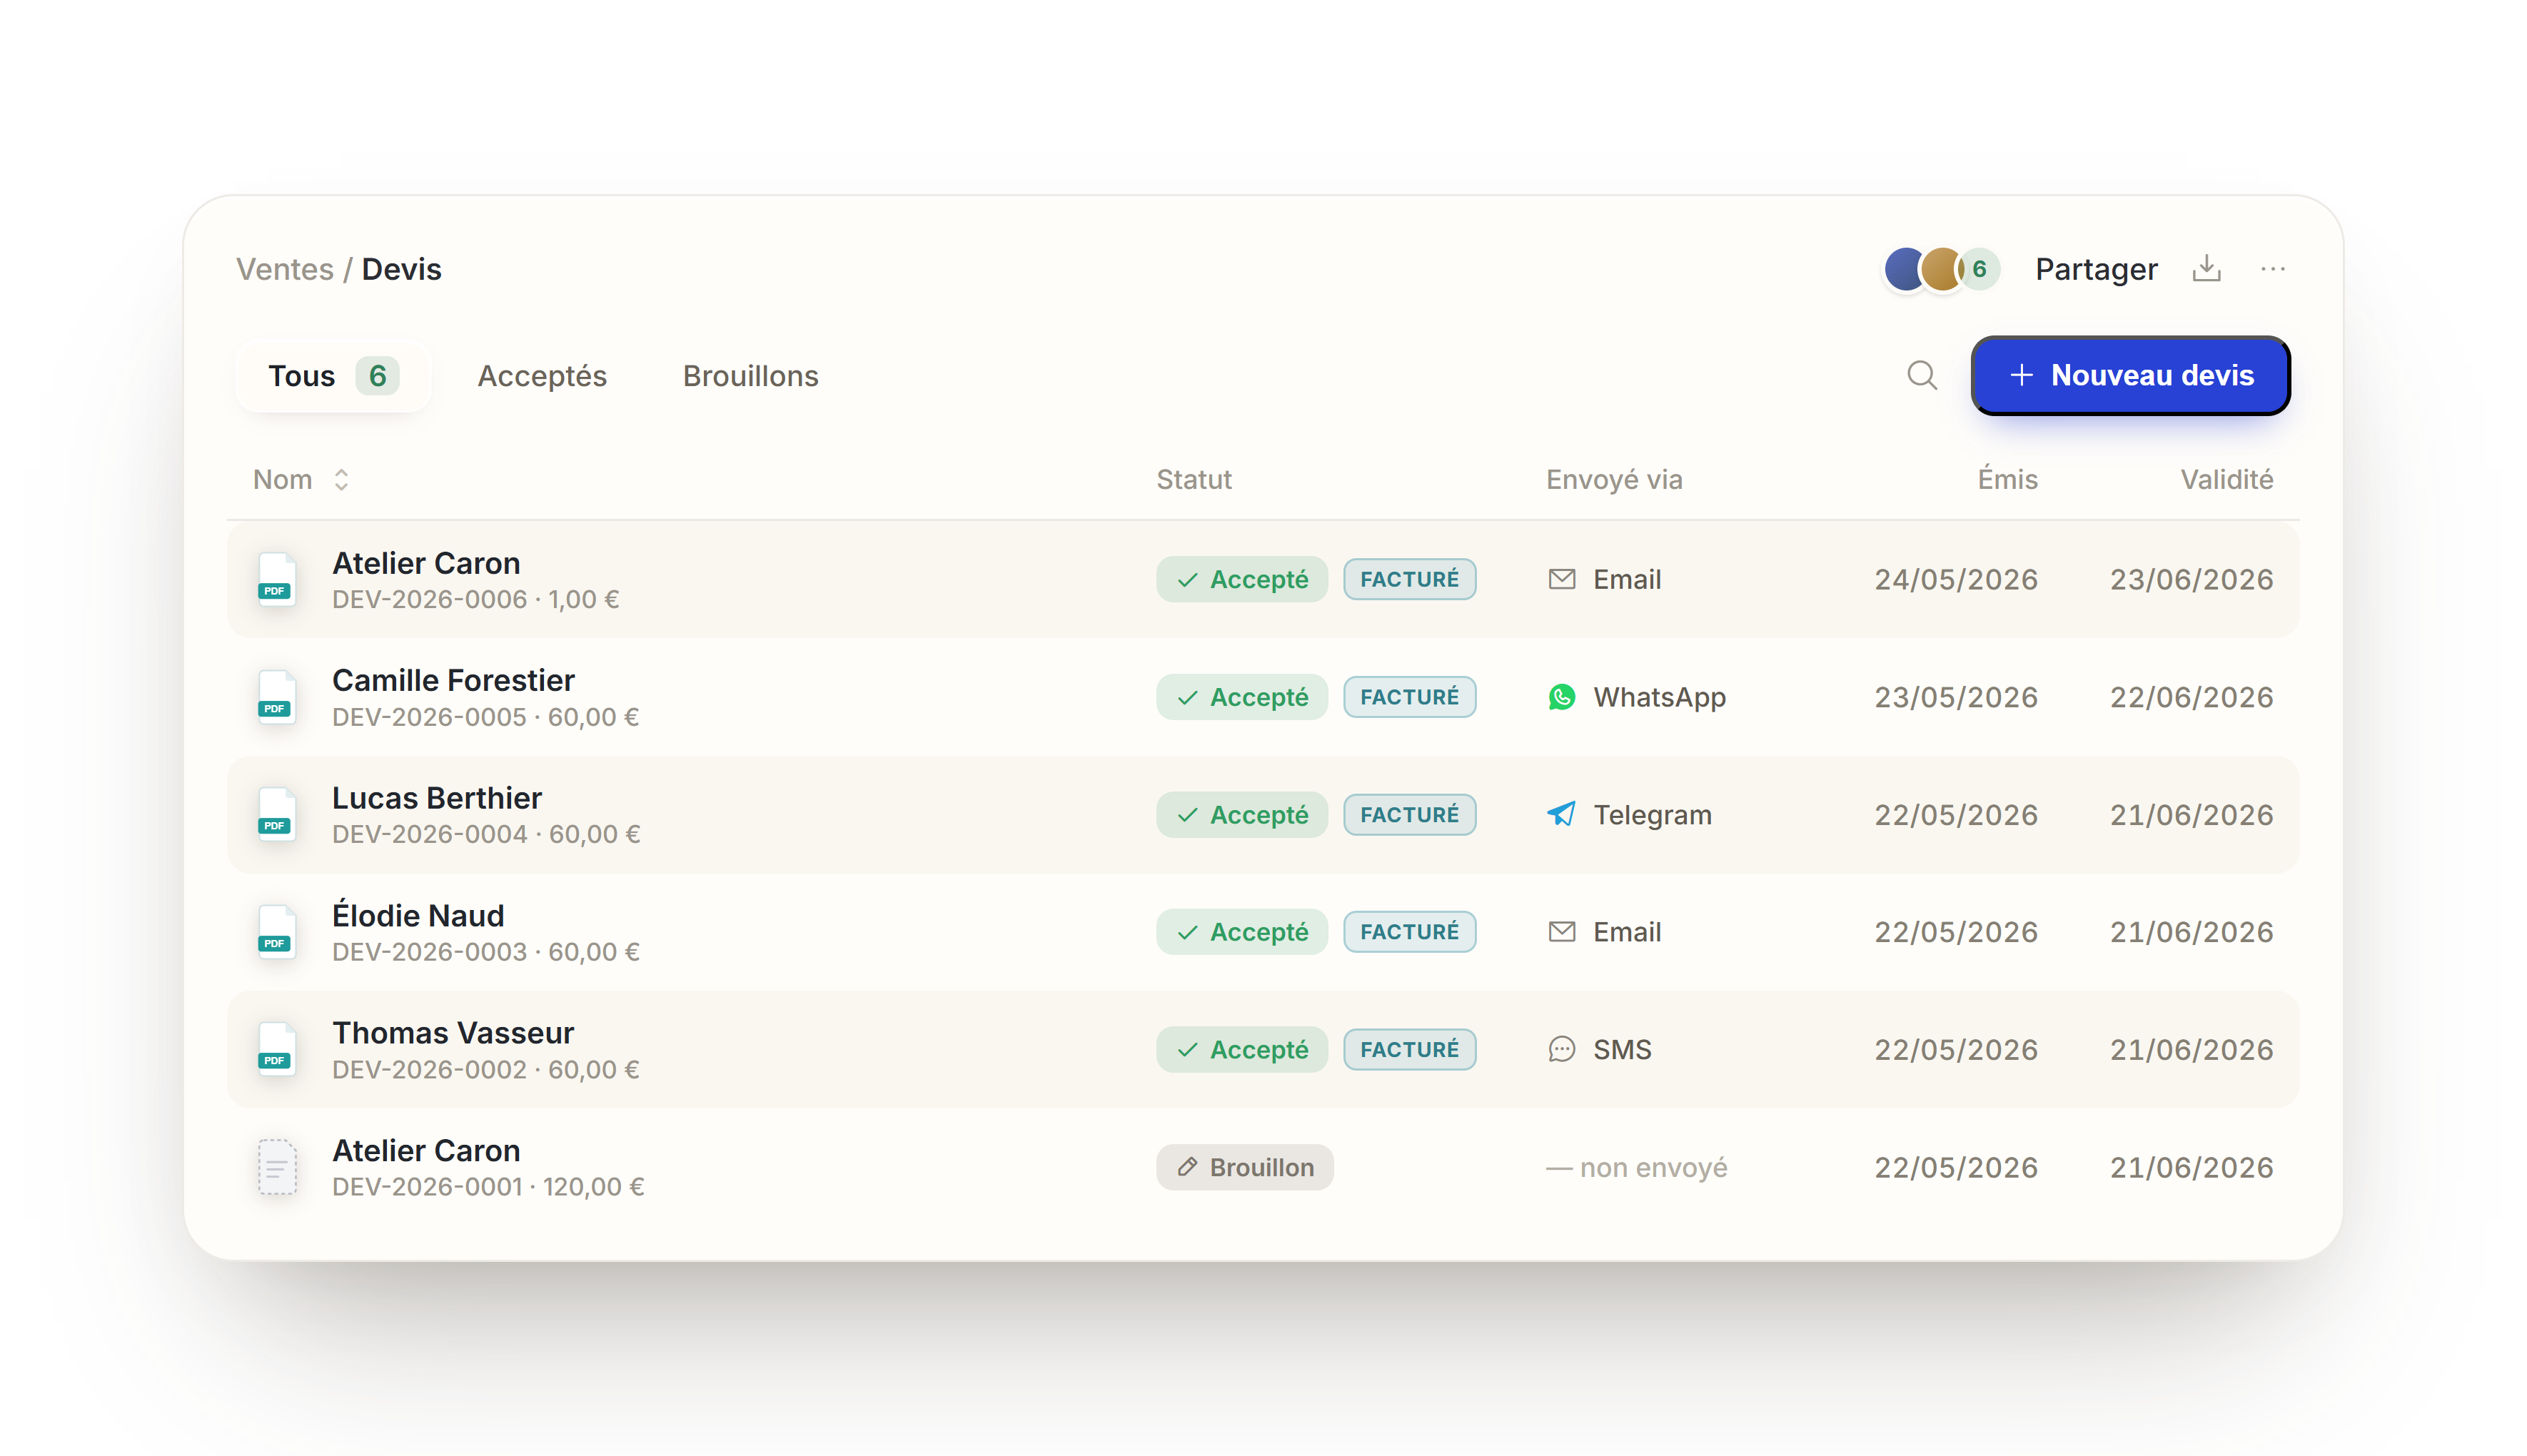
Task: Click emission date 23/05/2026
Action: [x=1955, y=697]
